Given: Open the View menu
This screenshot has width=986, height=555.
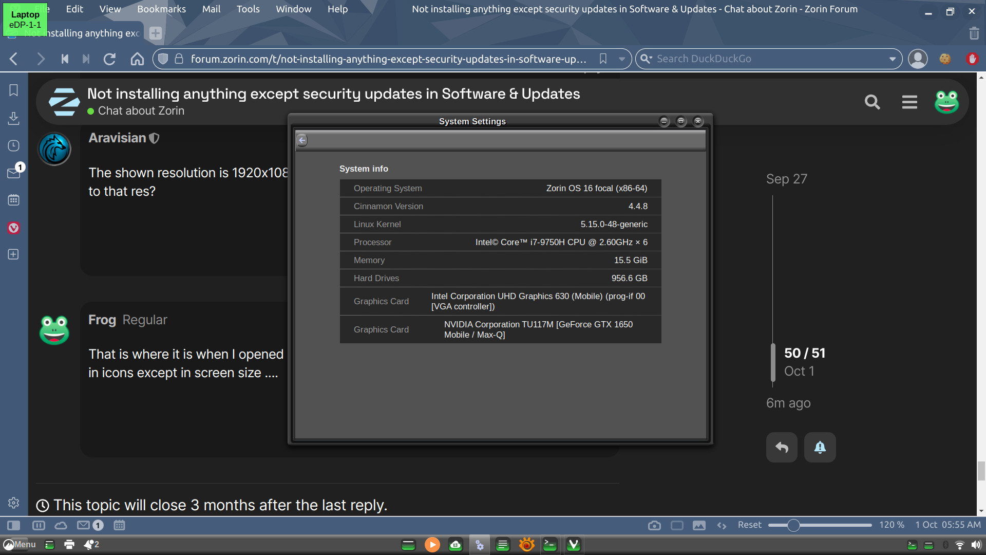Looking at the screenshot, I should pos(110,9).
